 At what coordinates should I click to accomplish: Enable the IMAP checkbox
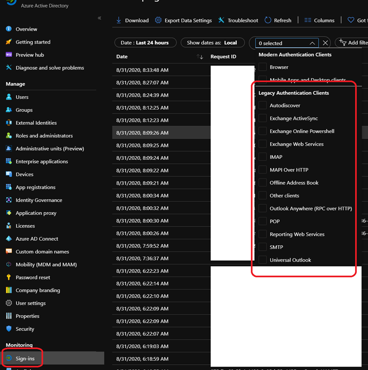click(263, 157)
